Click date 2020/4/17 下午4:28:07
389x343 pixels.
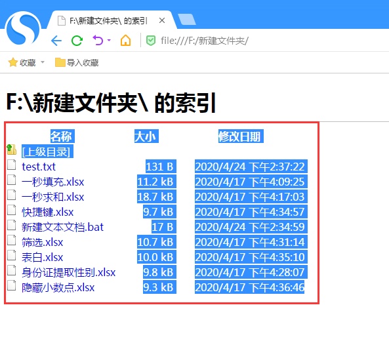tap(251, 272)
